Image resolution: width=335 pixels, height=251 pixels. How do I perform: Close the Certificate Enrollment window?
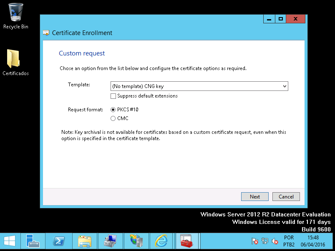click(295, 19)
